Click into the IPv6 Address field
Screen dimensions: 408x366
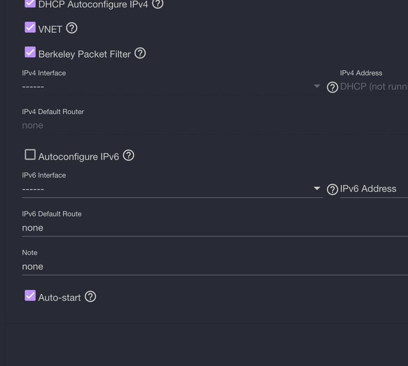(374, 188)
